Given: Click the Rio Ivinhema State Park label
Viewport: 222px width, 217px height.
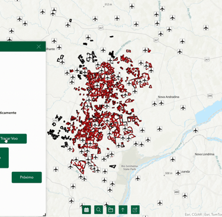Looking at the screenshot, I should tap(129, 167).
